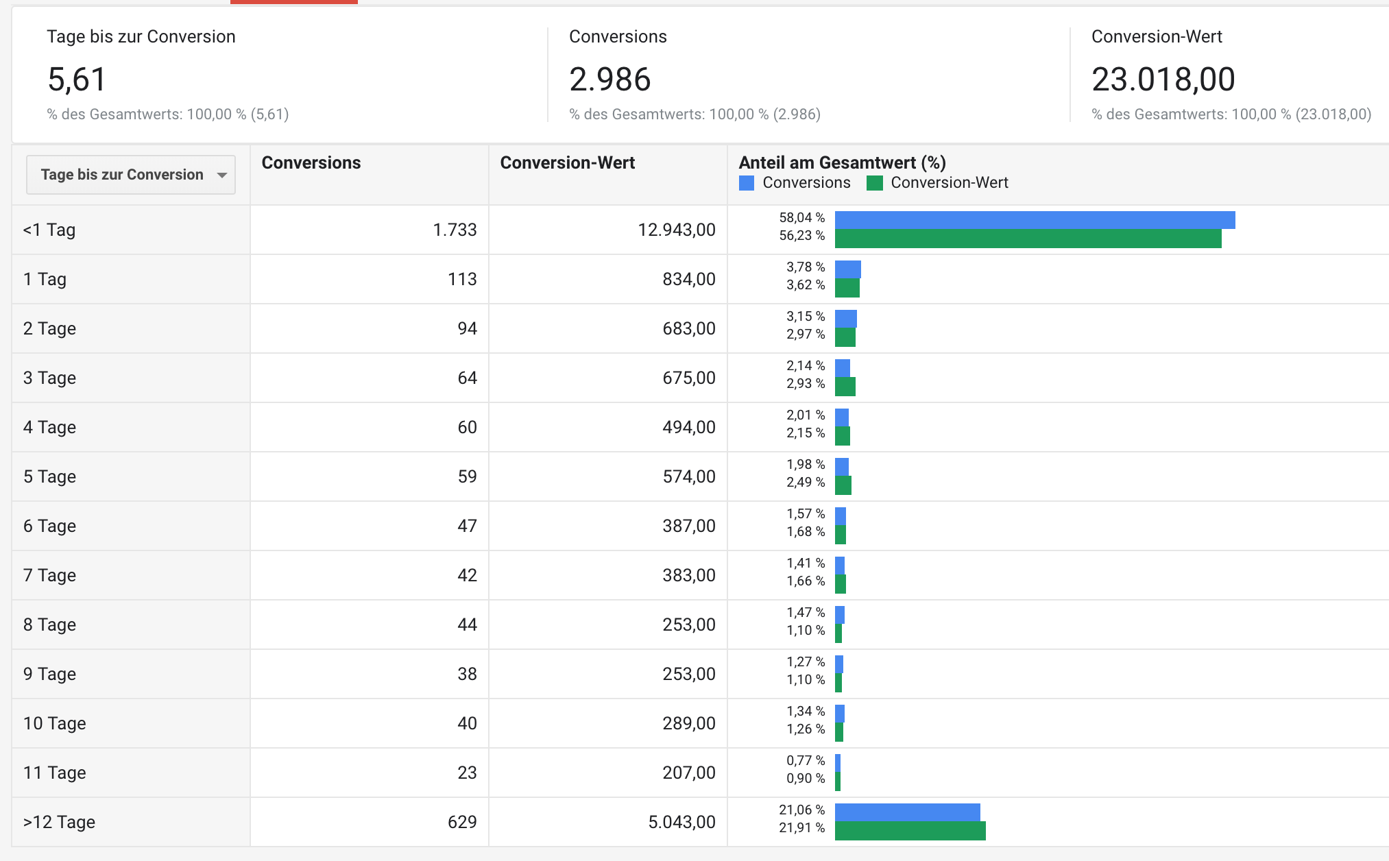Click the conversions cell 1.733
The height and width of the screenshot is (861, 1389).
coord(455,230)
